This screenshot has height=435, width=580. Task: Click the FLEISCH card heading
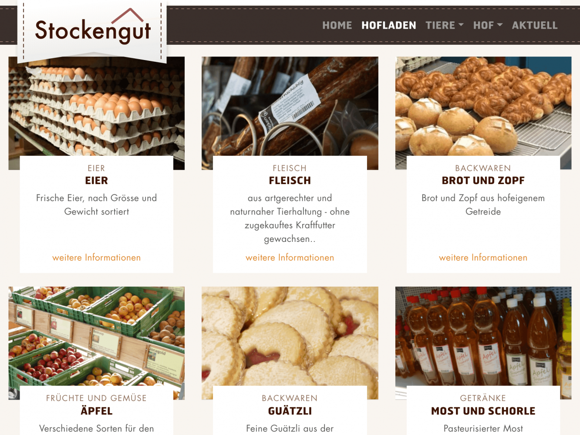point(290,181)
